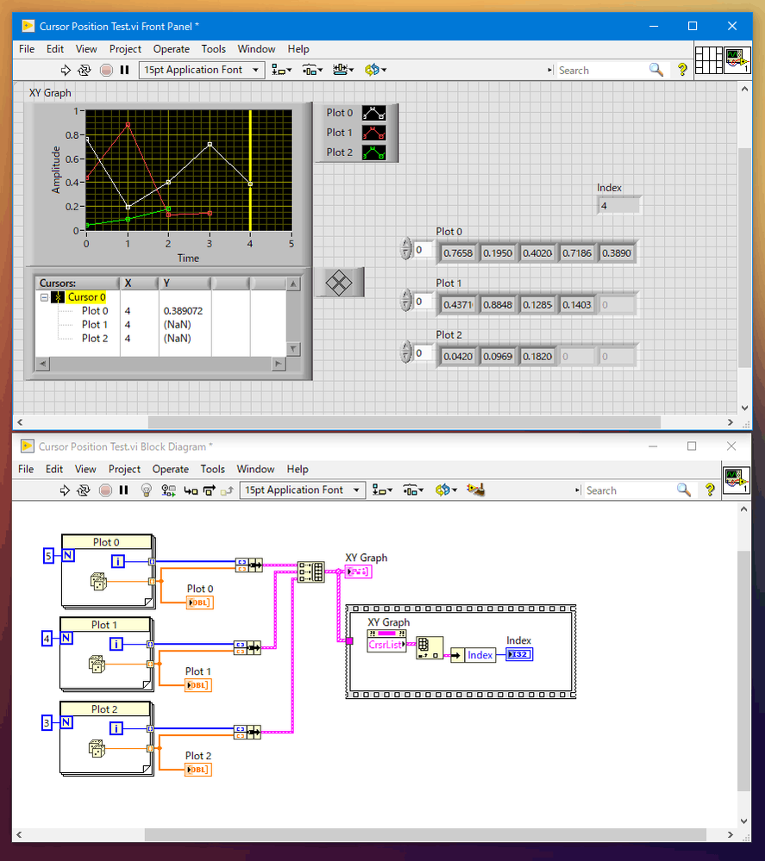Open Align Objects dropdown in Block Diagram
Viewport: 765px width, 861px height.
click(380, 490)
